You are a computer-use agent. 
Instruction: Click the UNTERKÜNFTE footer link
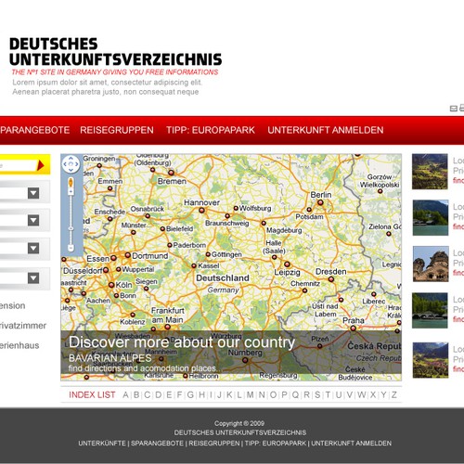tap(102, 444)
